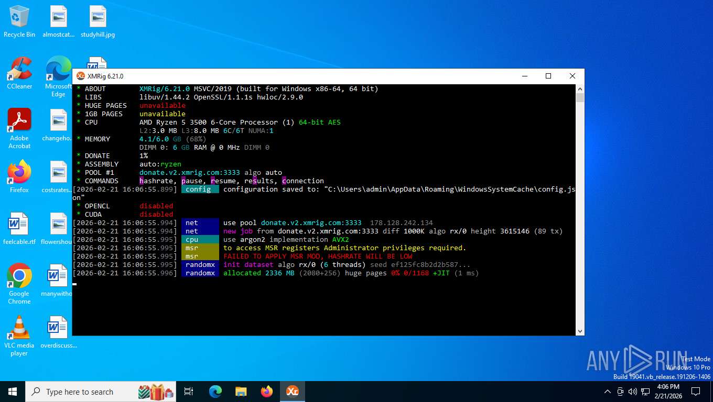
Task: Click the scroll up arrow in XMRig console
Action: pyautogui.click(x=580, y=88)
